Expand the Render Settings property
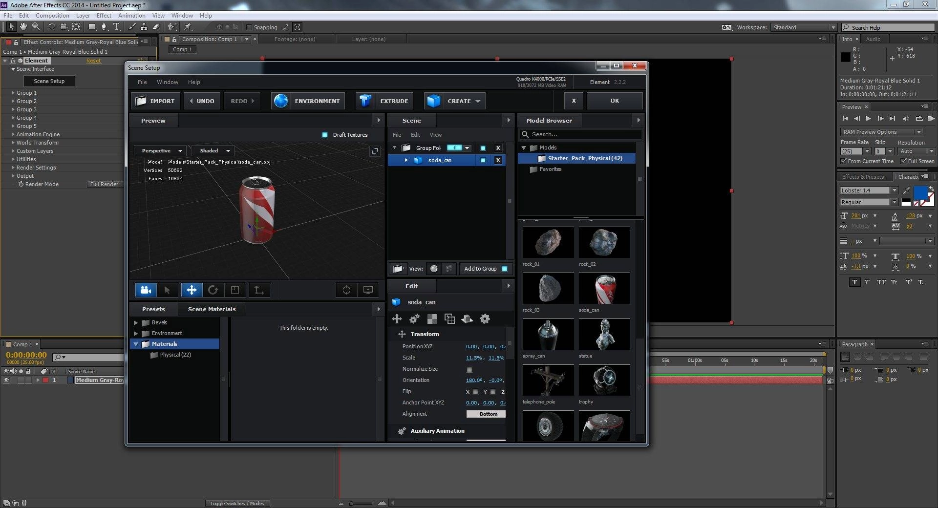The width and height of the screenshot is (938, 508). click(13, 168)
